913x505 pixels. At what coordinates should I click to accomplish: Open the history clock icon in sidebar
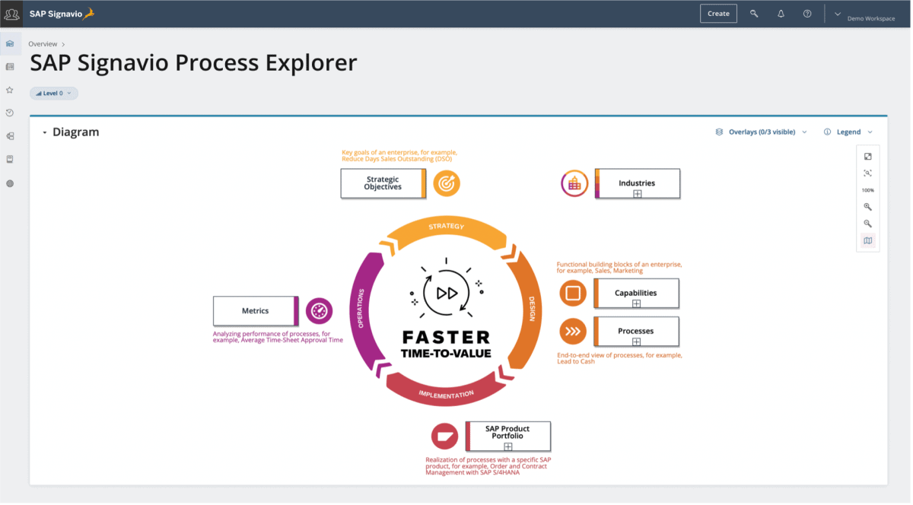[x=10, y=112]
